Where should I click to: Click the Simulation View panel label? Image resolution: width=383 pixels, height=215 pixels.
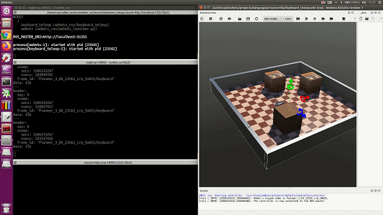208,13
